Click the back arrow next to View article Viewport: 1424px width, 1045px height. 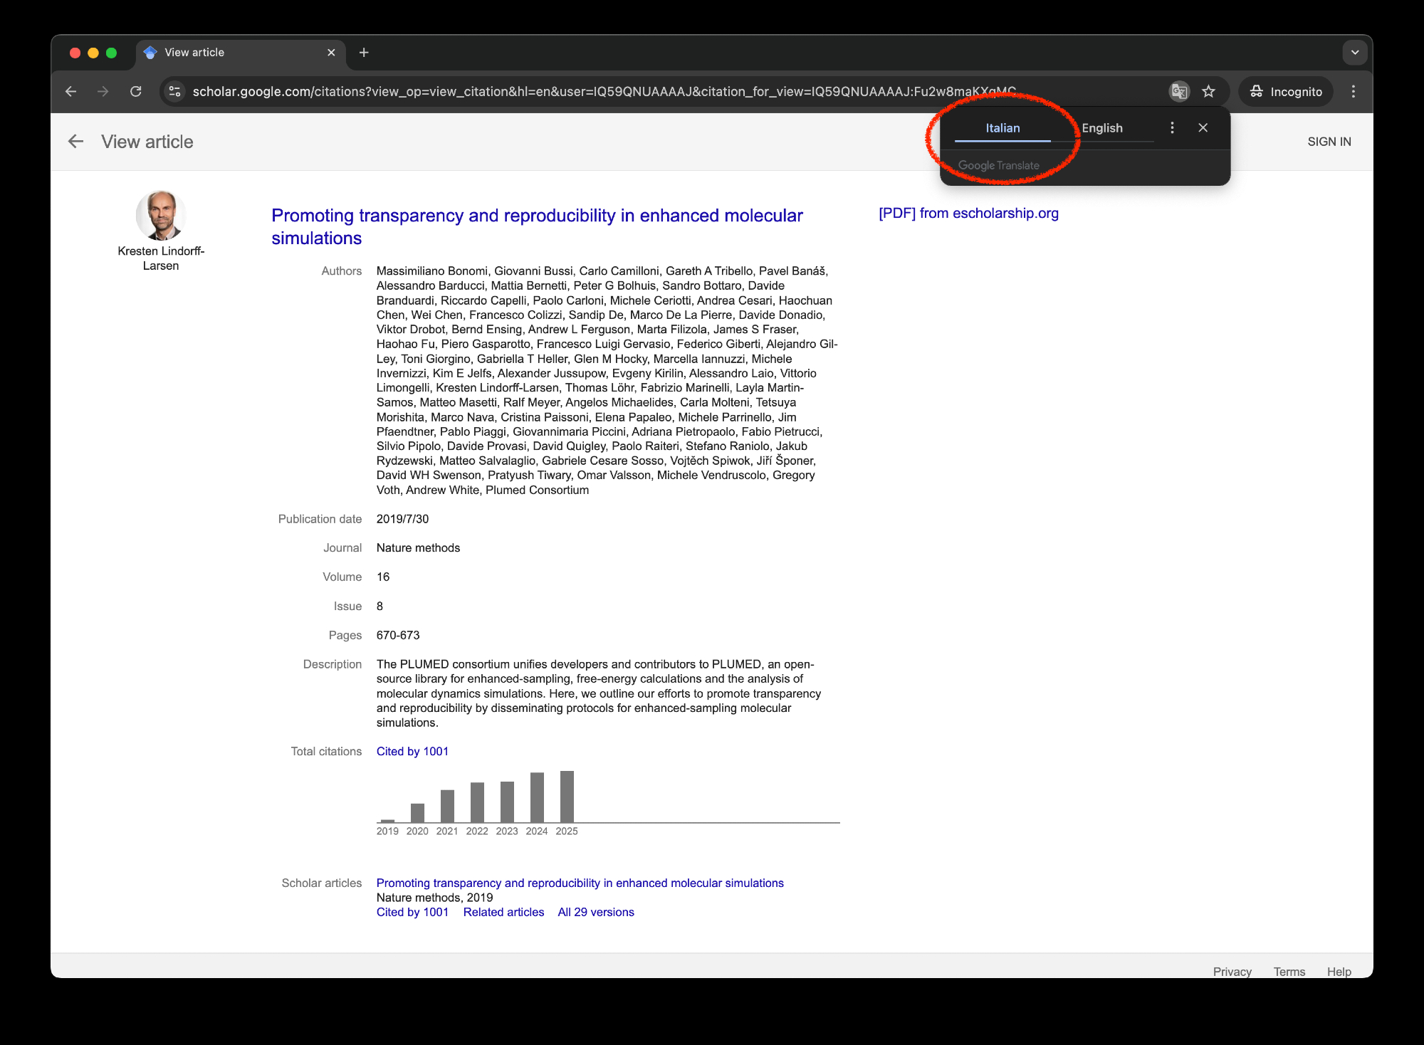coord(75,142)
